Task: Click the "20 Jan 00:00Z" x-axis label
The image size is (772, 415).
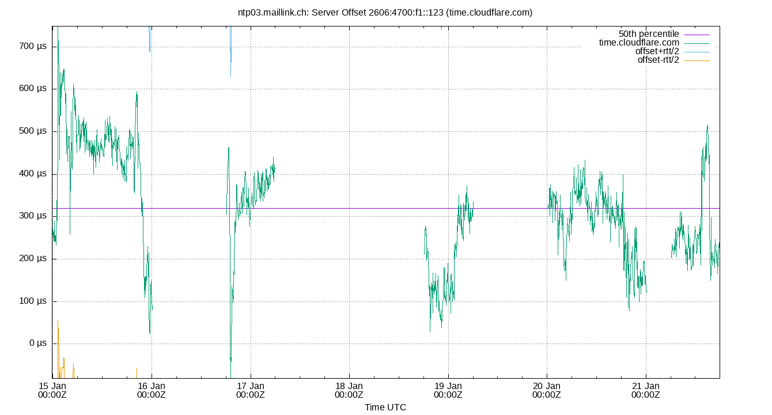Action: tap(547, 390)
